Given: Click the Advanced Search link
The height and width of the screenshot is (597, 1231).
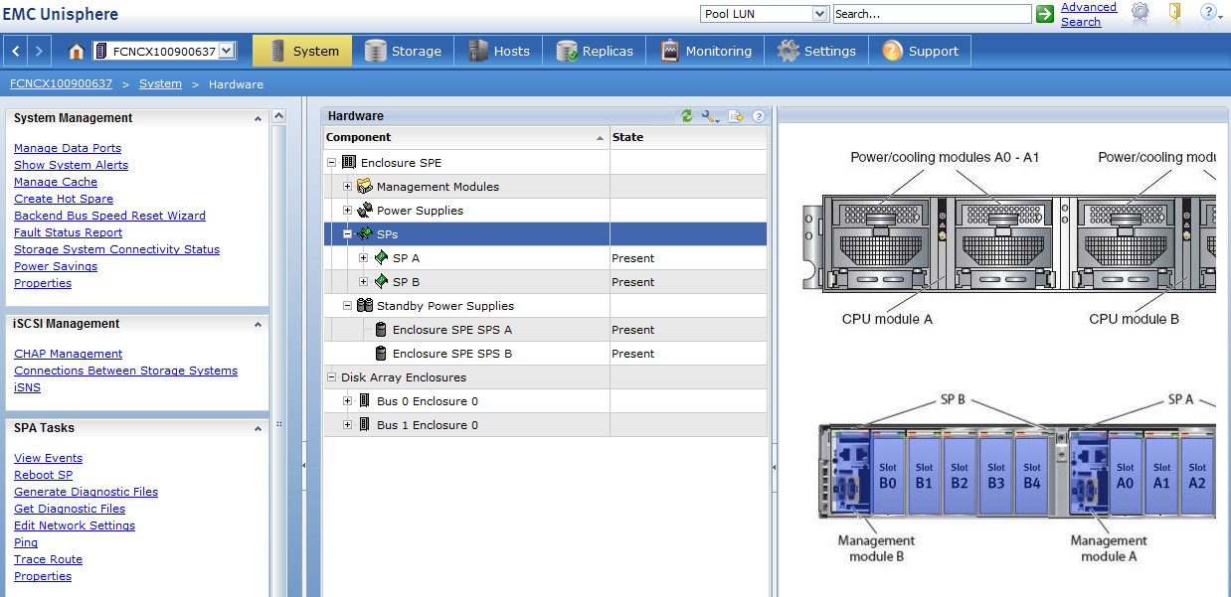Looking at the screenshot, I should tap(1089, 14).
